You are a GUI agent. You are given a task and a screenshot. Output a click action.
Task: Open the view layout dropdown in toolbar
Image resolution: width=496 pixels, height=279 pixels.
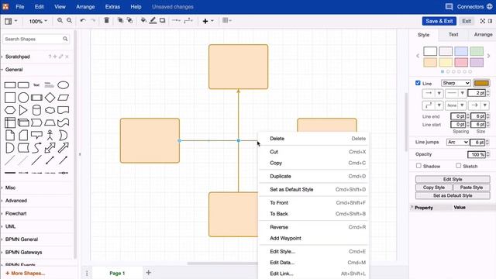coord(11,21)
